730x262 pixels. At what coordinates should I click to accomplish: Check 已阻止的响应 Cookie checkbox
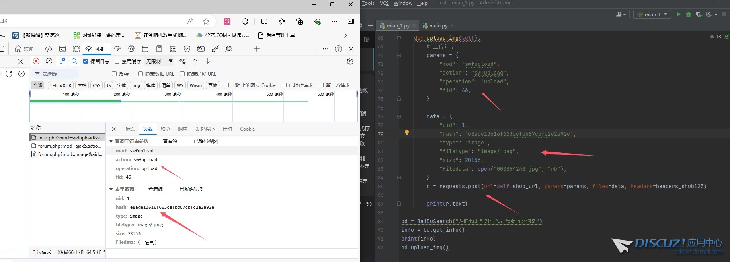(x=226, y=85)
